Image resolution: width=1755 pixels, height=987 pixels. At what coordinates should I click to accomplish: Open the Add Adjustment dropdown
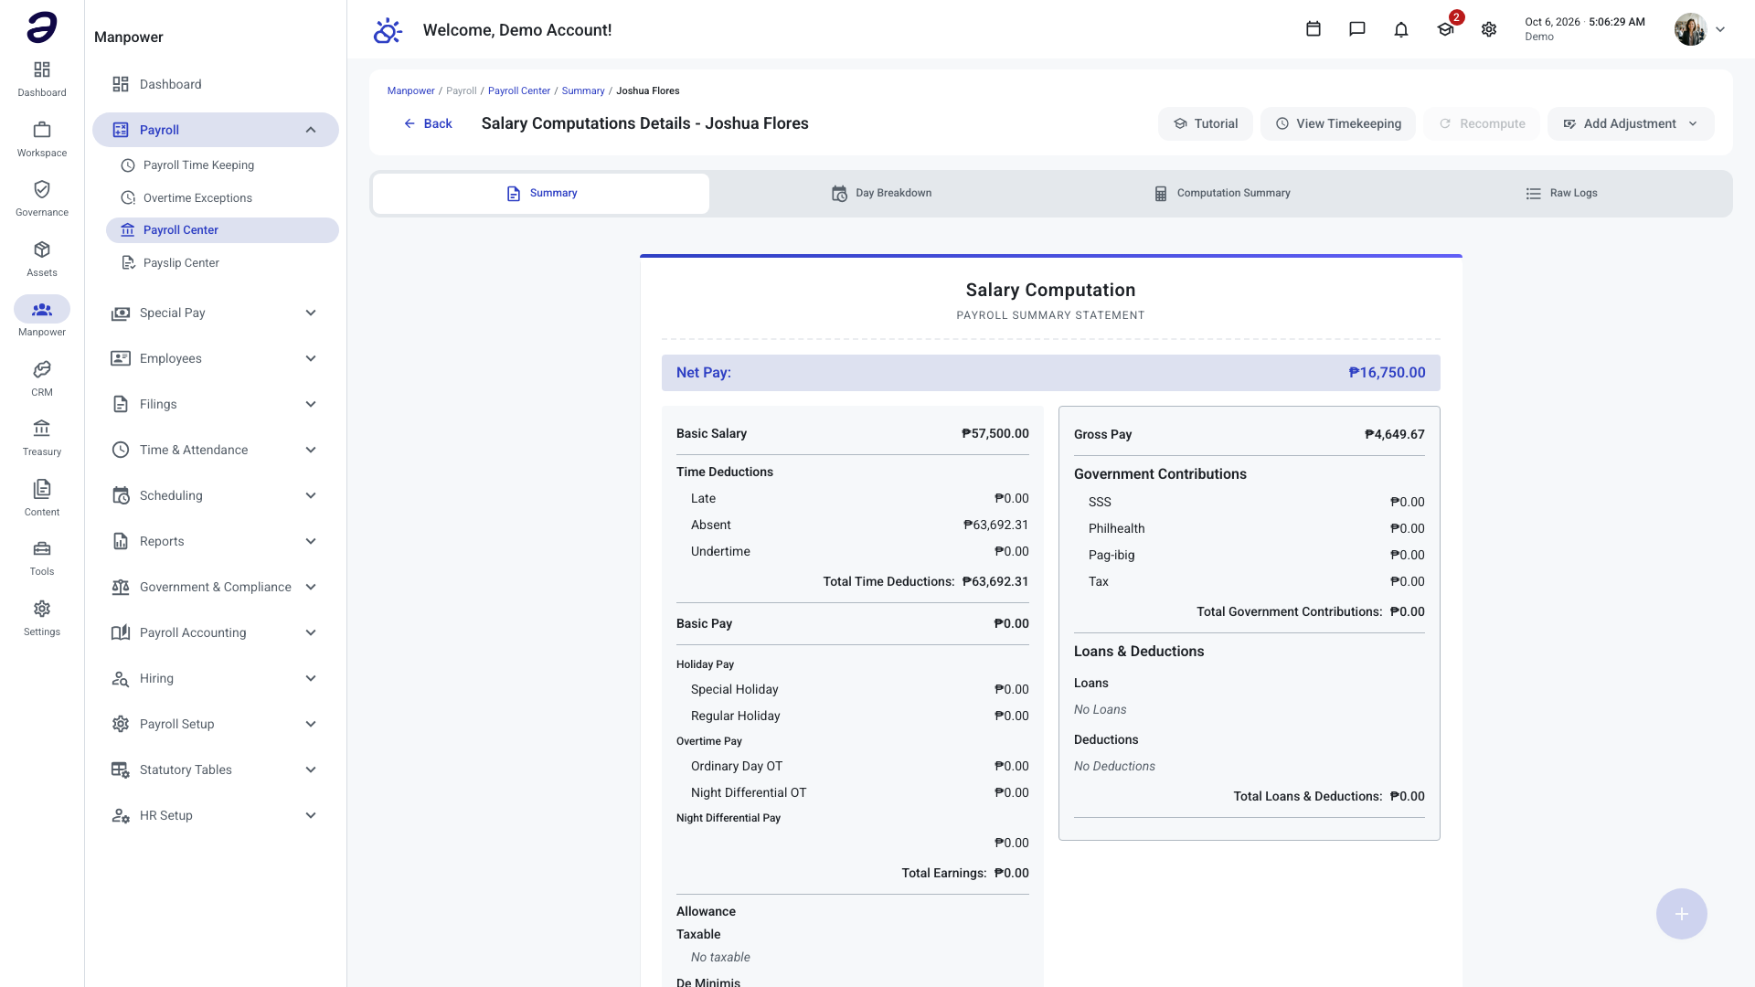point(1631,123)
